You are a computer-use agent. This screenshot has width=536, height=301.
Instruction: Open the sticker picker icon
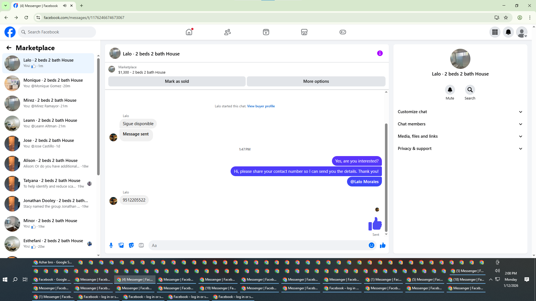131,245
